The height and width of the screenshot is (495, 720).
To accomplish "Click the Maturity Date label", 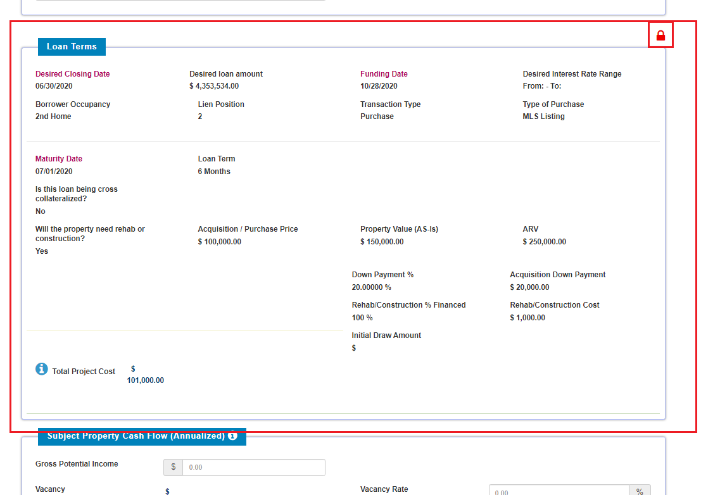I will (59, 159).
